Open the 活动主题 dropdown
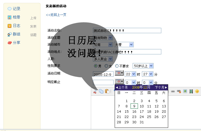Image resolution: width=201 pixels, height=131 pixels. click(x=103, y=38)
